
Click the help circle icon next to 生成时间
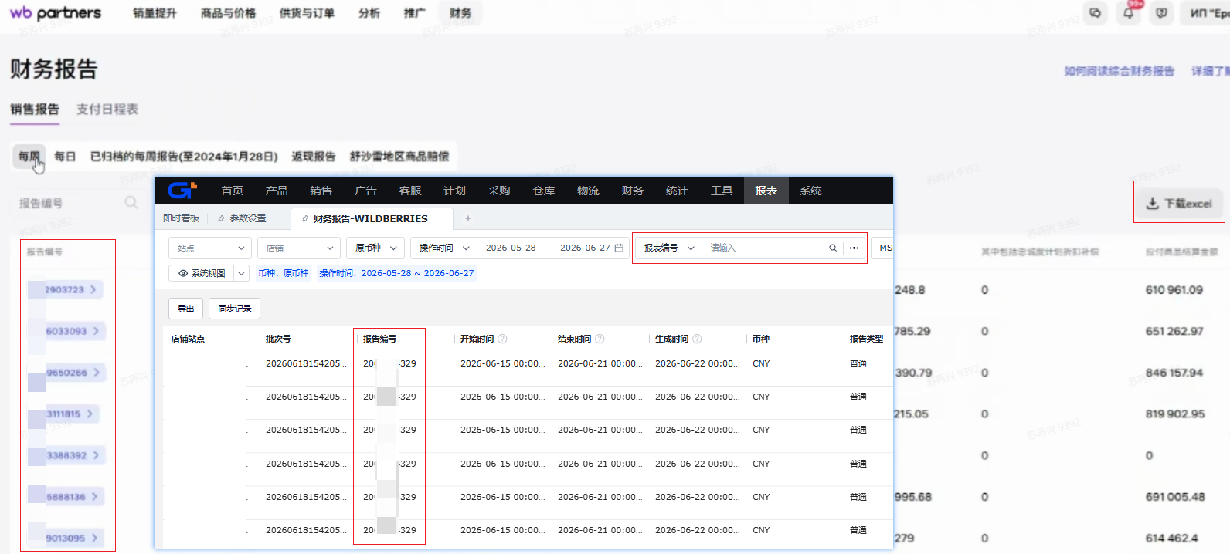tap(697, 339)
